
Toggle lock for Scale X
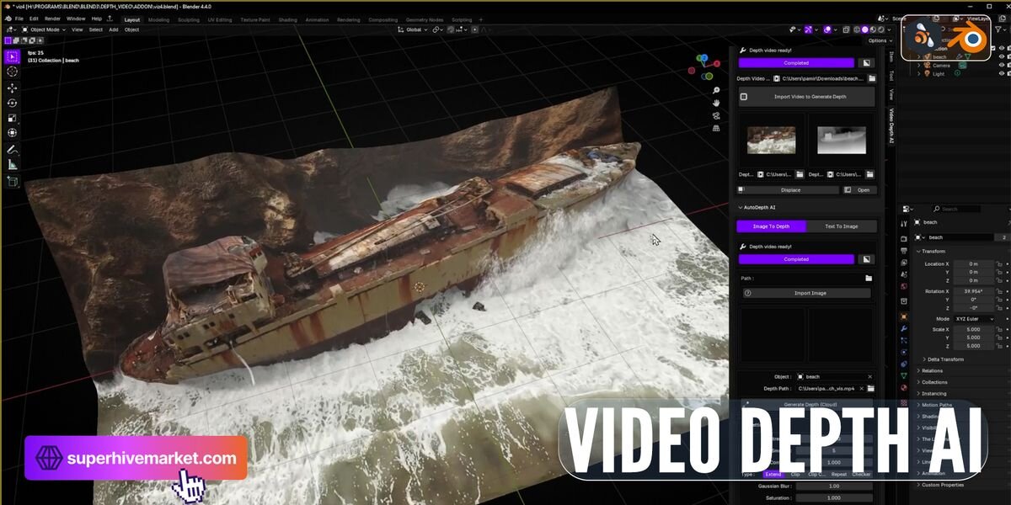[999, 329]
